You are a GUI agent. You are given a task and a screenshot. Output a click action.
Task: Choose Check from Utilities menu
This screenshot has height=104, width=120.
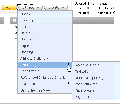[x=45, y=14]
